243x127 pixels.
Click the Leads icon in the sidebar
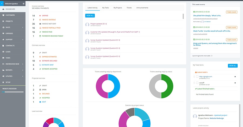click(3, 52)
